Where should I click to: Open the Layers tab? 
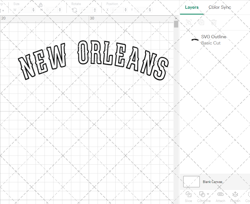pos(191,7)
